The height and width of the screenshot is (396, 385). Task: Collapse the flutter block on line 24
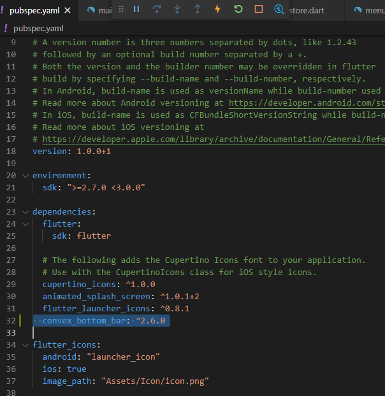click(x=25, y=224)
